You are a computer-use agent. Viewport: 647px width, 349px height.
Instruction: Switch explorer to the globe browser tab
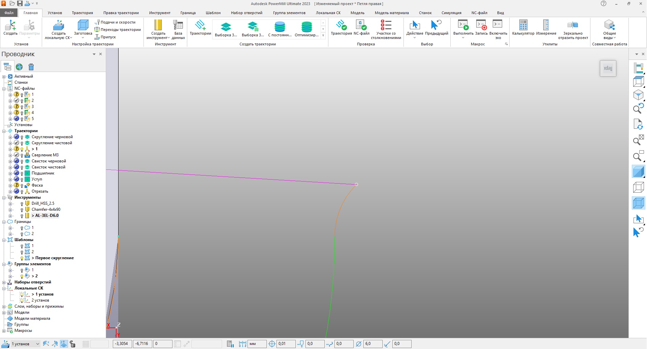19,67
